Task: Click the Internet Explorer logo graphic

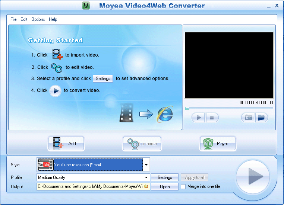Action: click(x=165, y=114)
